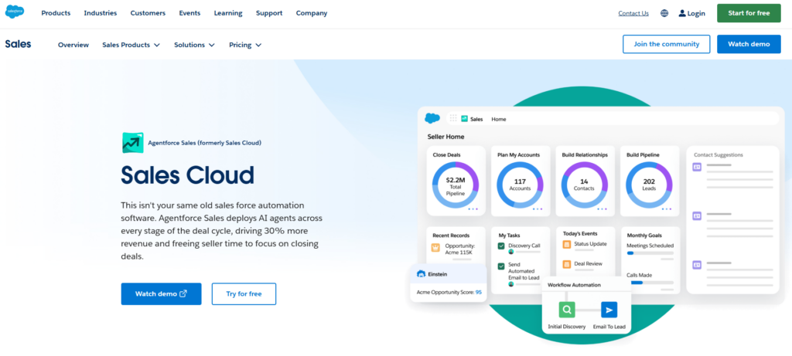
Task: Click the external-link icon on Watch demo button
Action: pos(183,293)
